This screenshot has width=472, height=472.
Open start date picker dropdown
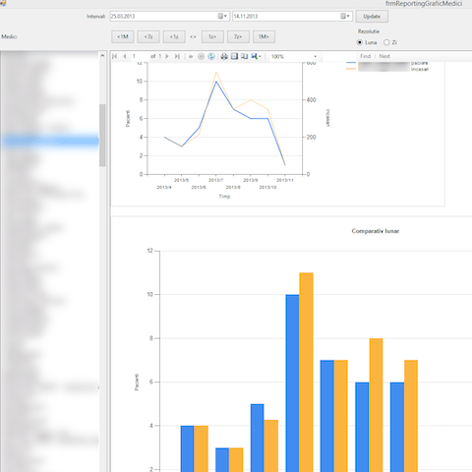point(222,16)
